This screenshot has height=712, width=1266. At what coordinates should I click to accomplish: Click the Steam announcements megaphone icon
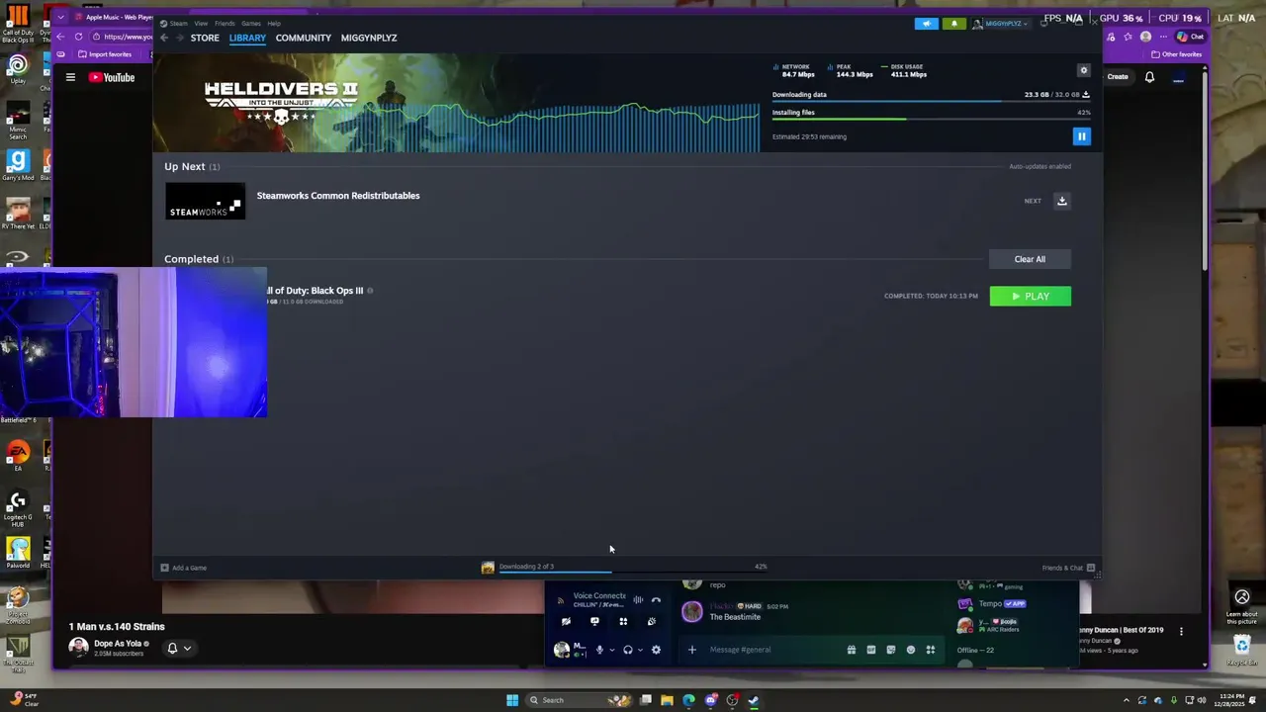[x=927, y=23]
